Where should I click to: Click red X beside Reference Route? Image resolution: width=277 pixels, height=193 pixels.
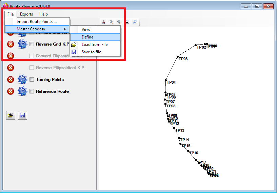(11, 91)
